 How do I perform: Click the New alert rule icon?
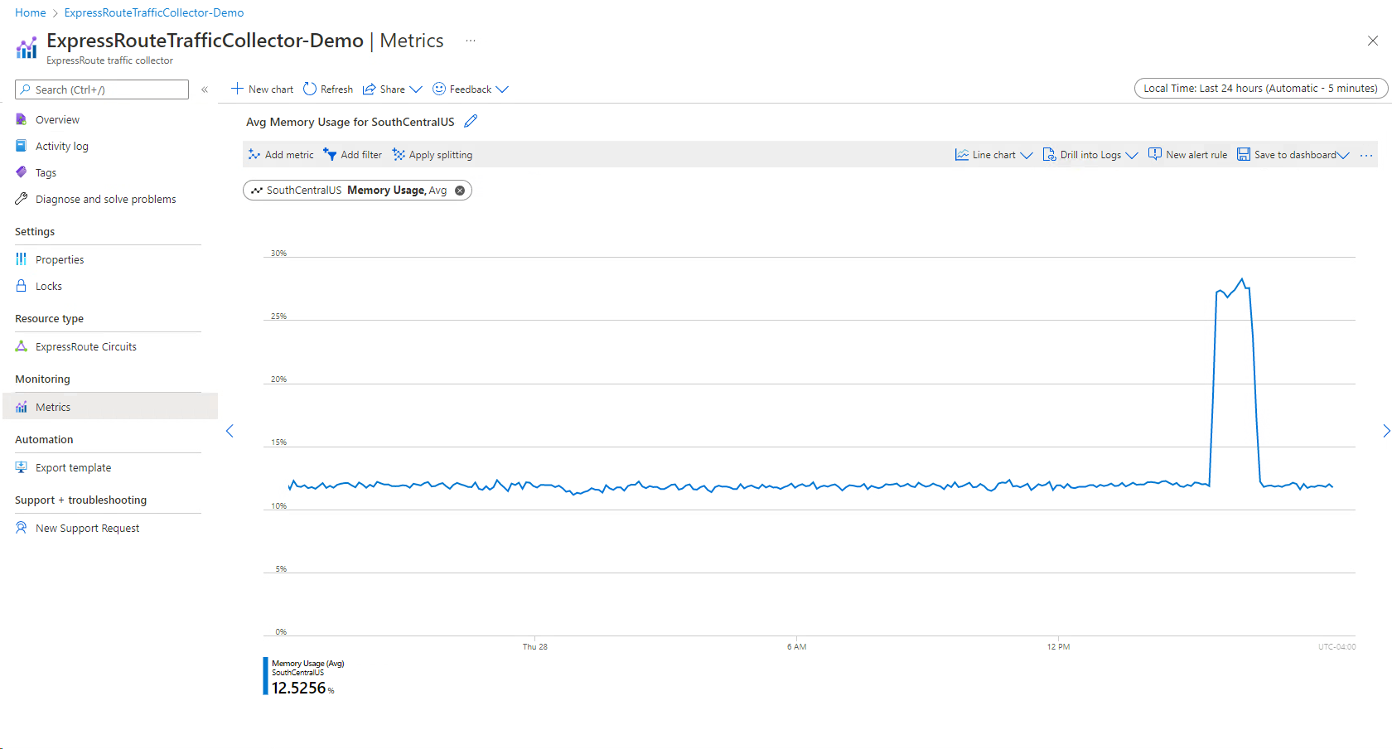[1154, 155]
